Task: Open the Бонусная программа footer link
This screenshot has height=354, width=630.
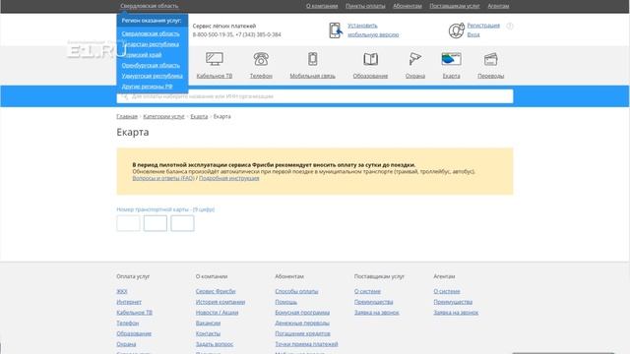Action: click(302, 313)
